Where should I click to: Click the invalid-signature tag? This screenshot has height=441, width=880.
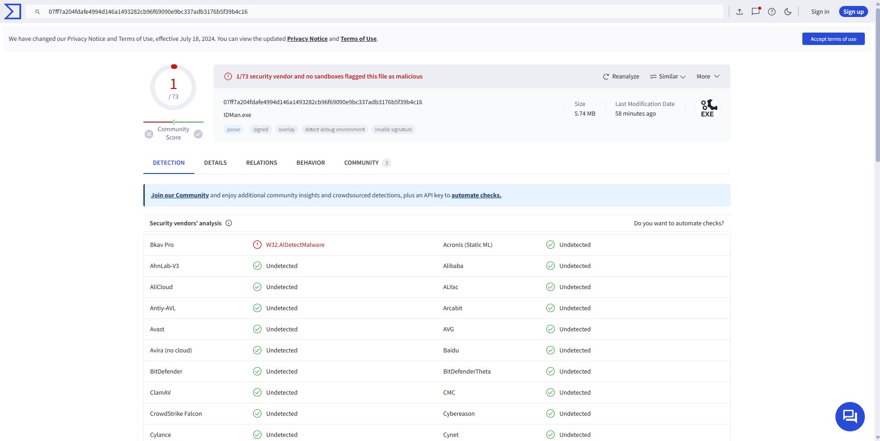pos(393,130)
